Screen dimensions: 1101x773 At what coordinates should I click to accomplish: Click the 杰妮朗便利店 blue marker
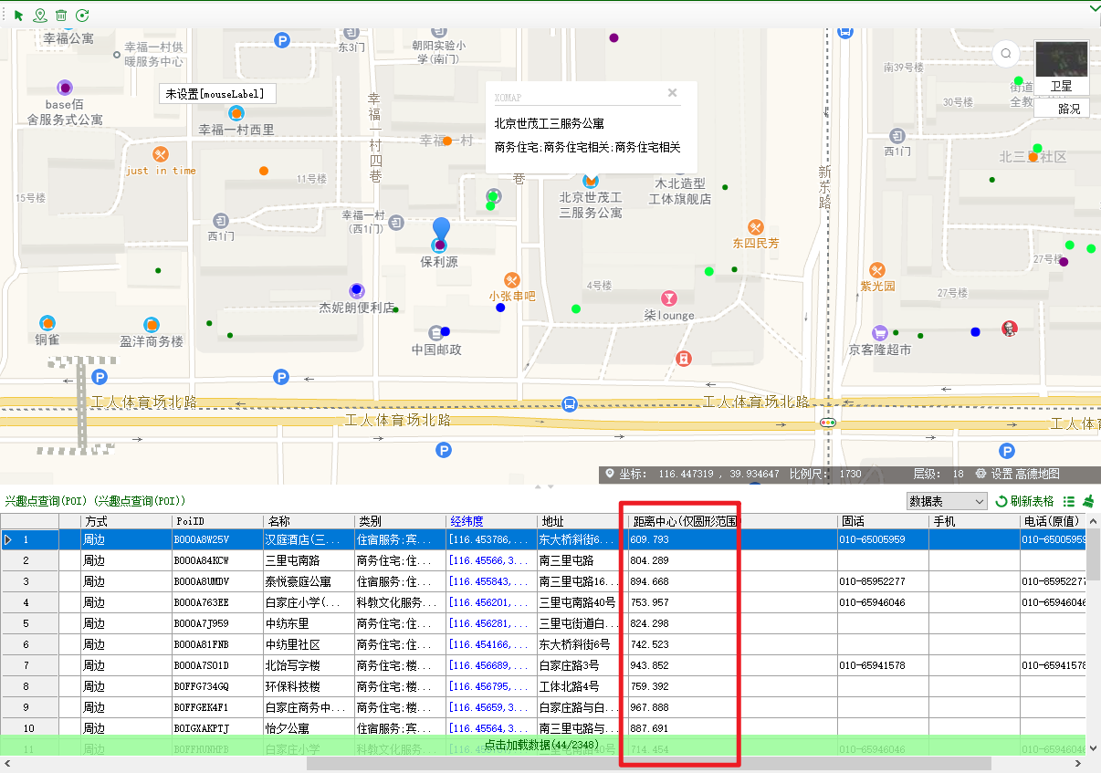[357, 291]
